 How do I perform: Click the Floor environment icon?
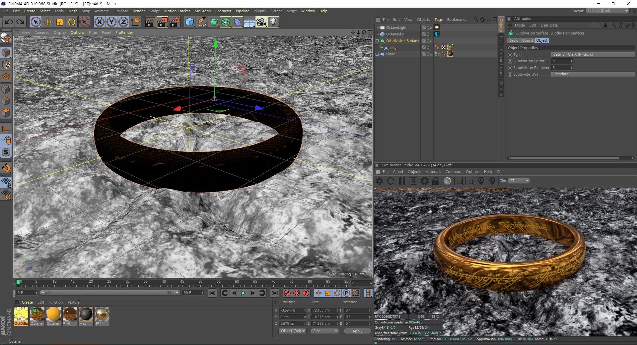coord(249,22)
